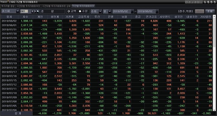Open 시간대별 투자자매매추이 상세 tab

click(56, 6)
